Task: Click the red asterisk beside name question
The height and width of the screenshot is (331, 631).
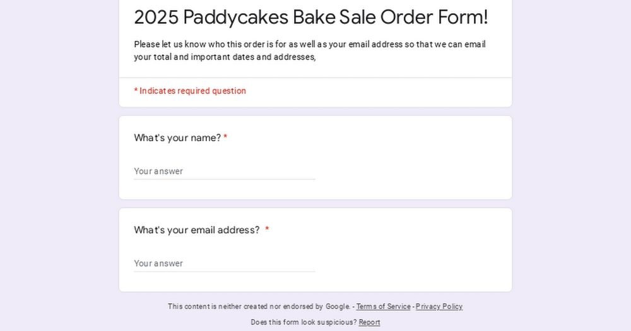Action: [x=225, y=137]
